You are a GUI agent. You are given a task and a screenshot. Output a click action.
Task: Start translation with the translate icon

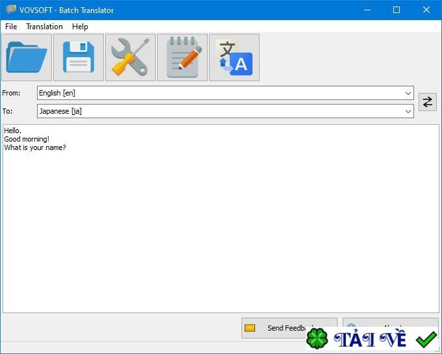coord(234,58)
